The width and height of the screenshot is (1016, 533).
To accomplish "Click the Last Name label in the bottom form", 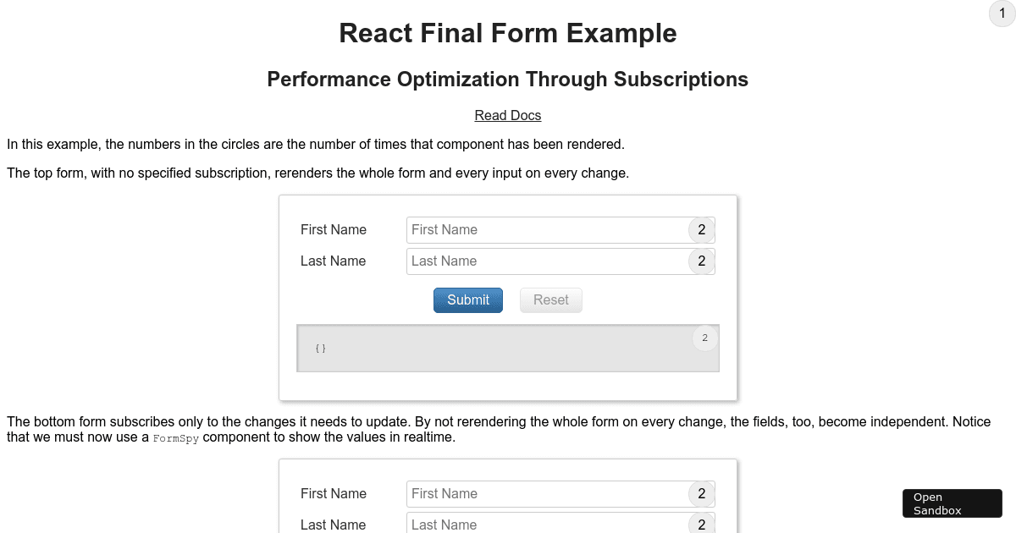I will [333, 525].
